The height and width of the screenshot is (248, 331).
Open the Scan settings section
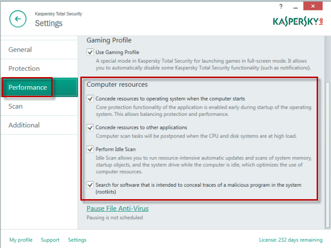[39, 106]
